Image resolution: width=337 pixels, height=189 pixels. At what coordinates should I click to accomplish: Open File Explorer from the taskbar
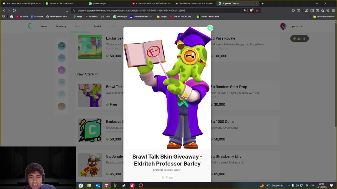click(x=89, y=186)
